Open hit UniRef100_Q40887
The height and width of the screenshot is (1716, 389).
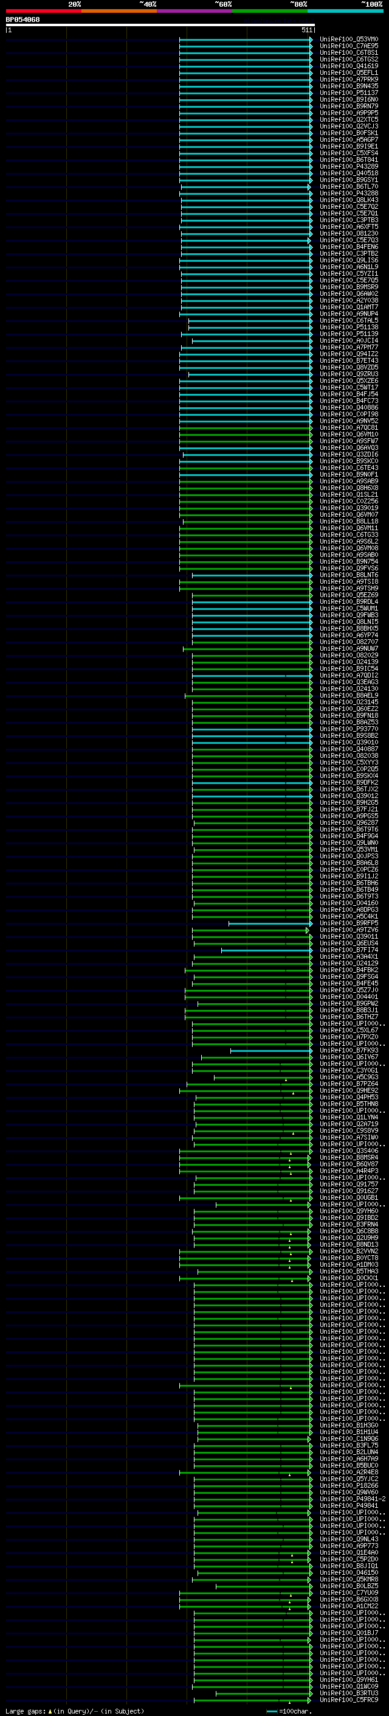click(348, 748)
